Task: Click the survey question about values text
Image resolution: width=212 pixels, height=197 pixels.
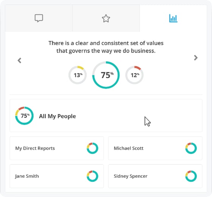Action: [x=106, y=47]
